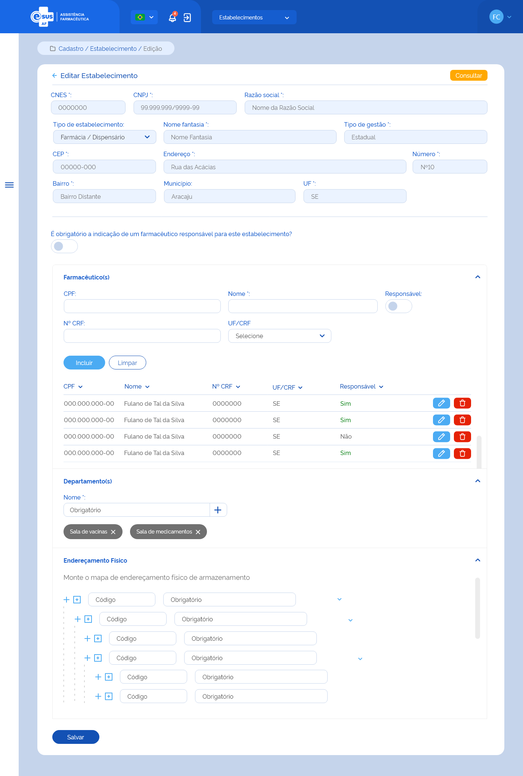Open the hamburger side menu
The image size is (523, 776).
[x=9, y=185]
